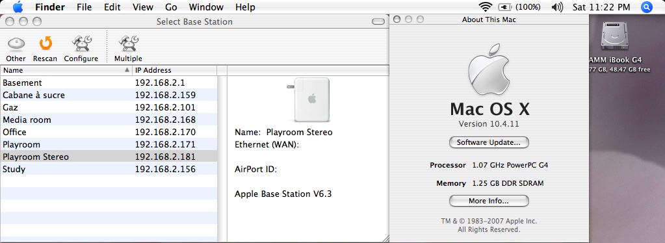Click IP address 192.168.2.156
The height and width of the screenshot is (243, 665).
(165, 169)
